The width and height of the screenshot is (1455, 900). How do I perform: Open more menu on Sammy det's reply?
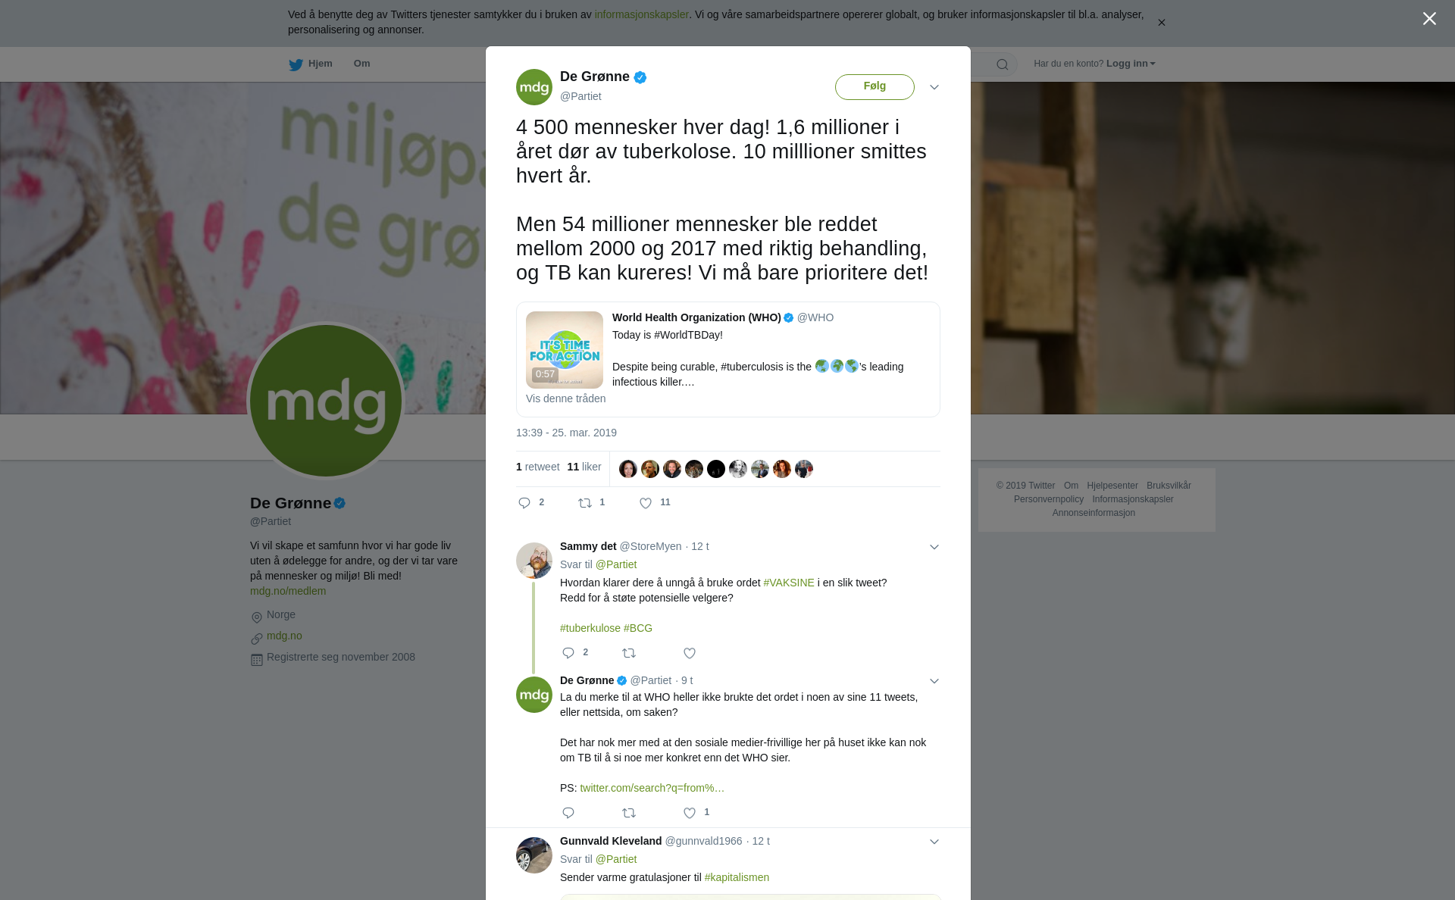[934, 547]
